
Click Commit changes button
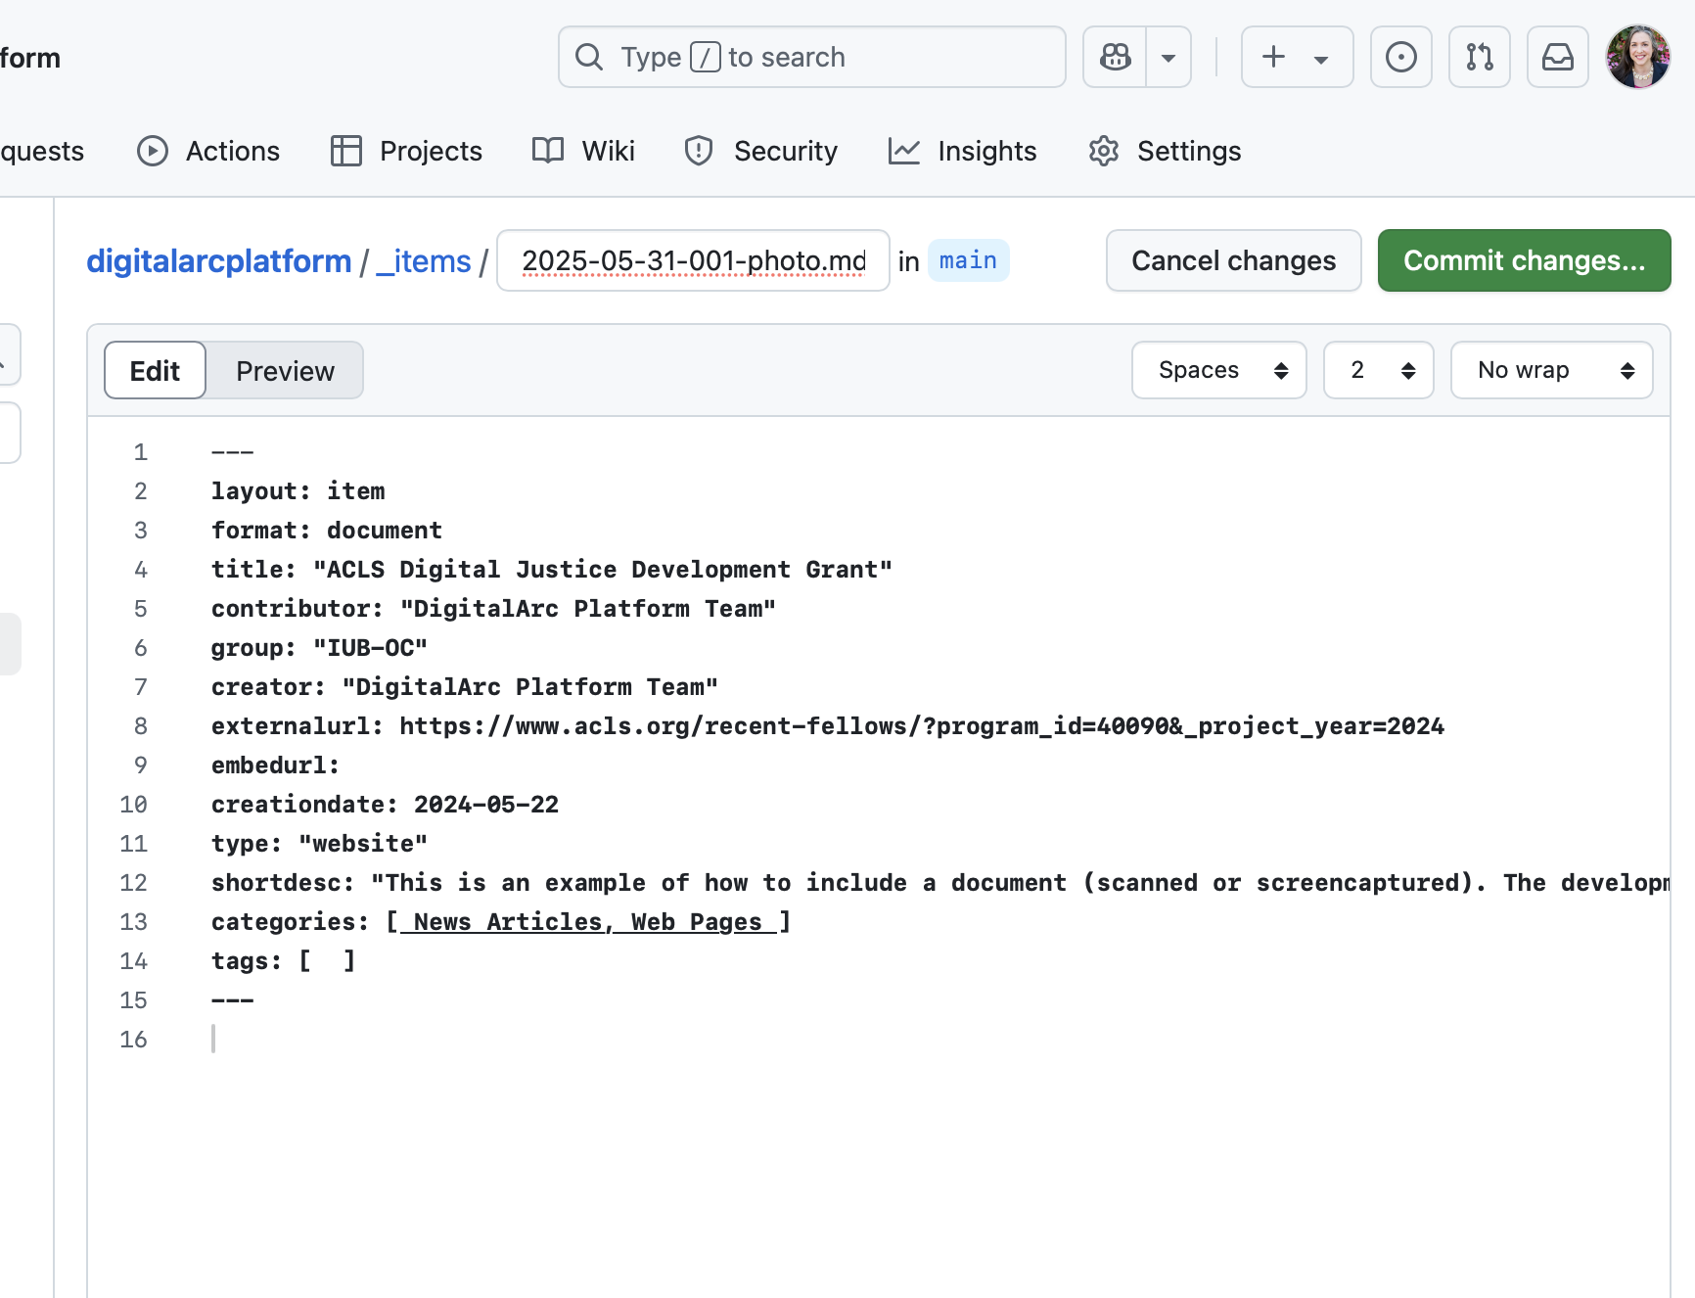1524,260
